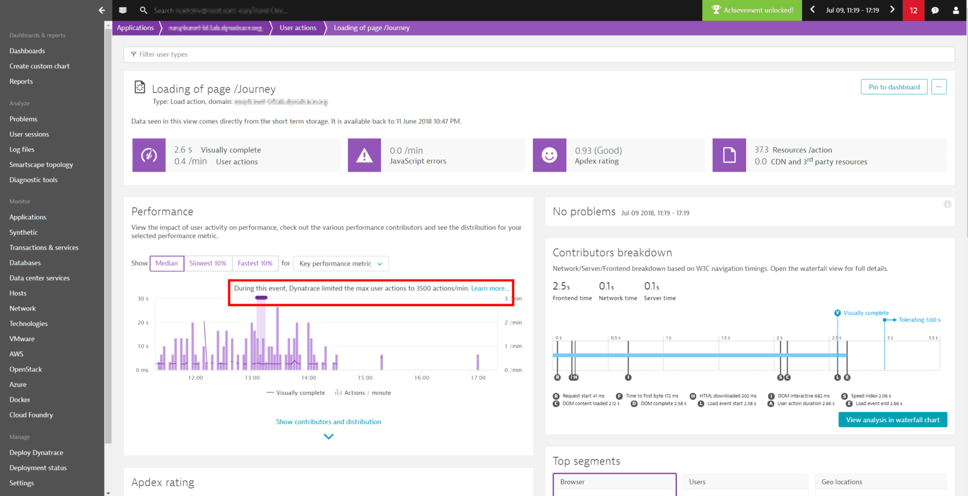Click the JavaScript errors warning tile icon
The width and height of the screenshot is (968, 496).
pyautogui.click(x=364, y=155)
